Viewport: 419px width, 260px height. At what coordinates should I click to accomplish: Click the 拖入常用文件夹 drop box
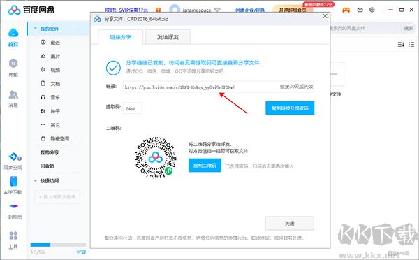pyautogui.click(x=57, y=197)
